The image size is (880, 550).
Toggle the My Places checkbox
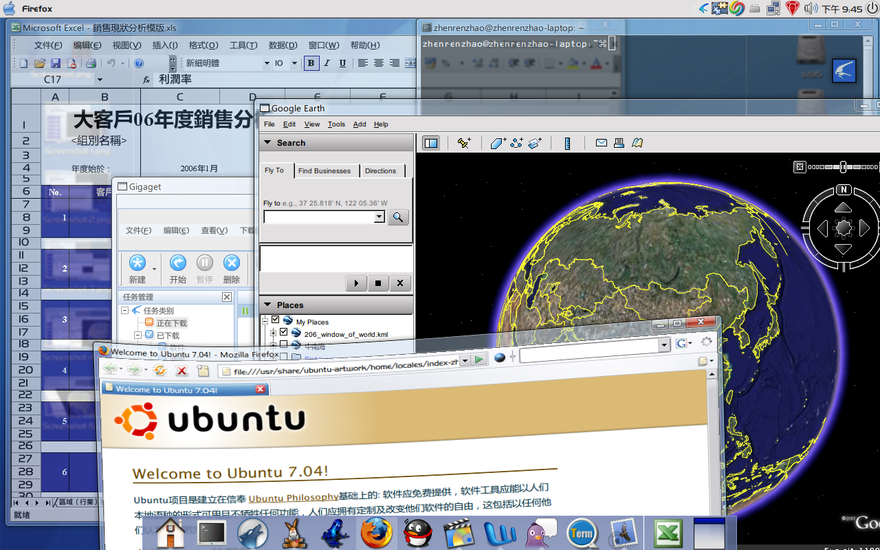(x=276, y=320)
